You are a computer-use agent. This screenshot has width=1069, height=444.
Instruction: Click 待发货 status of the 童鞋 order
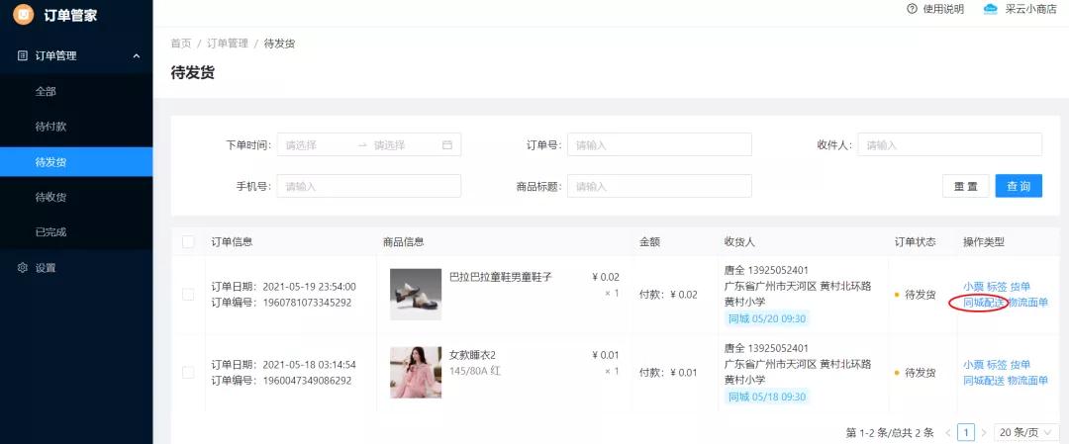[921, 295]
